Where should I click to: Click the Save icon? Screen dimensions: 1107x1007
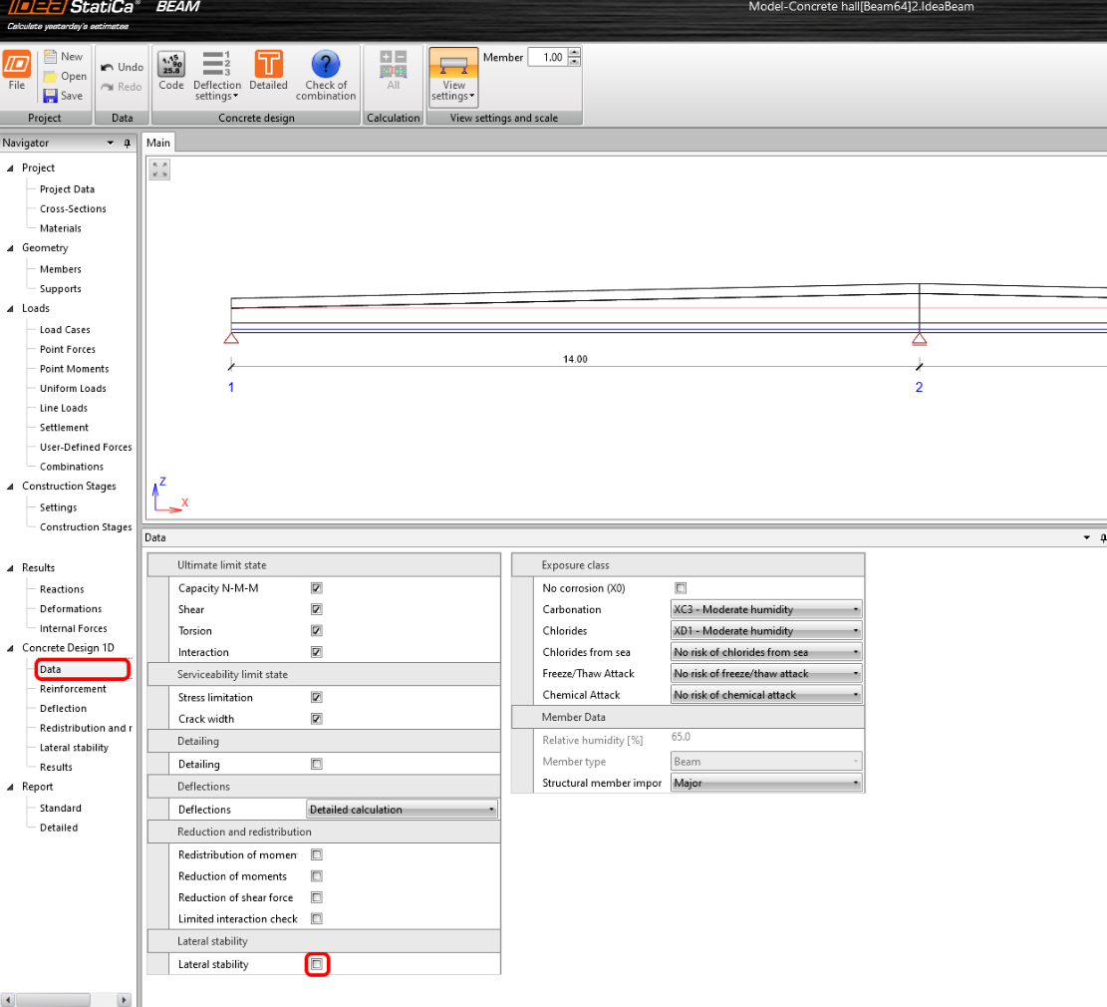[51, 96]
